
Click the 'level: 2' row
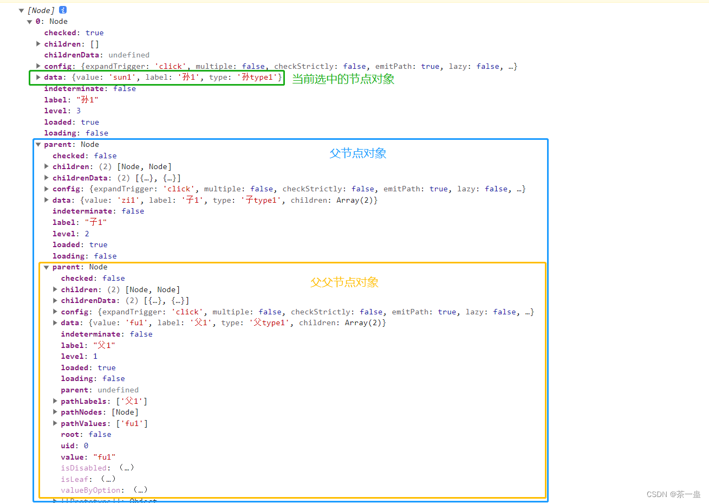pos(71,234)
